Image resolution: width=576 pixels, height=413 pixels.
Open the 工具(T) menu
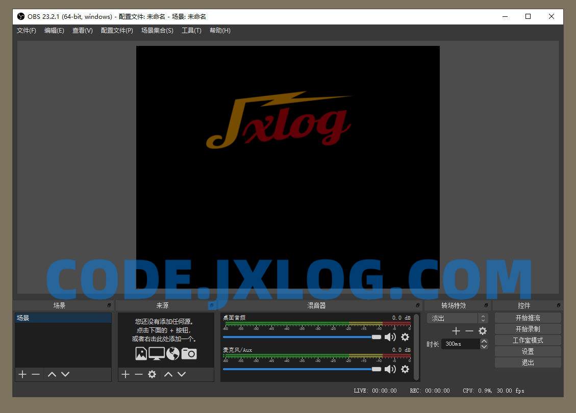191,31
